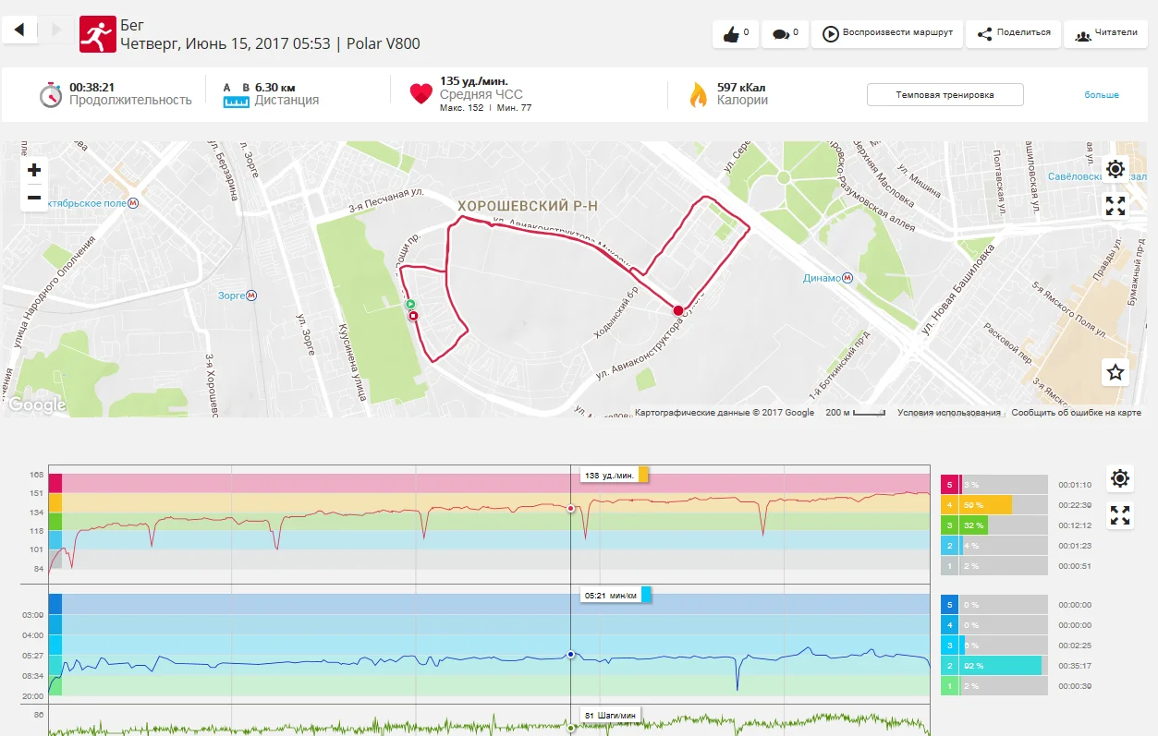Like the workout with thumbs-up button
Viewport: 1158px width, 736px height.
736,34
